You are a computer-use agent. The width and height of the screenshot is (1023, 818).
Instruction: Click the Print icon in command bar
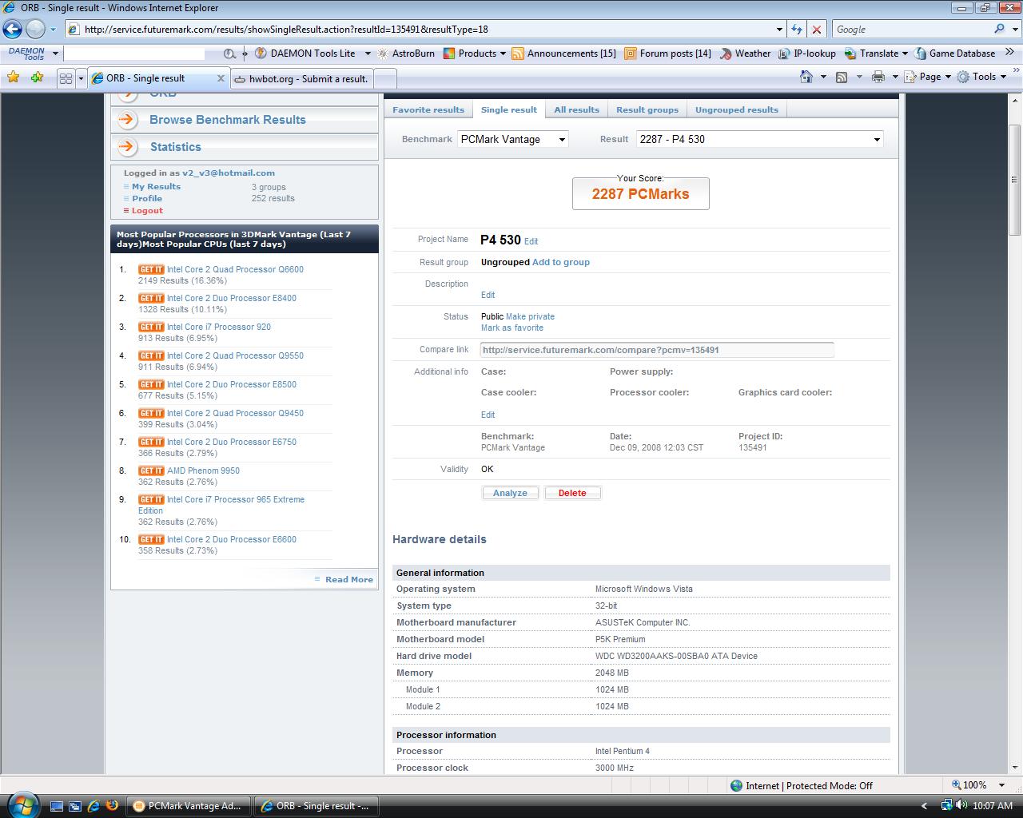878,77
